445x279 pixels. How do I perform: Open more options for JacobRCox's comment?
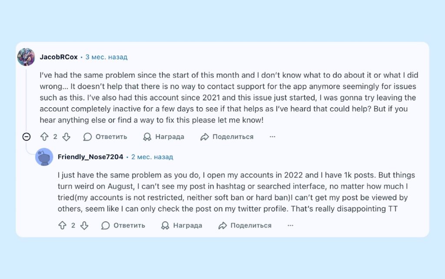pyautogui.click(x=272, y=137)
